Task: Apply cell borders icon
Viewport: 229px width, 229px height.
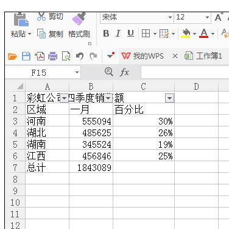Action: 146,34
